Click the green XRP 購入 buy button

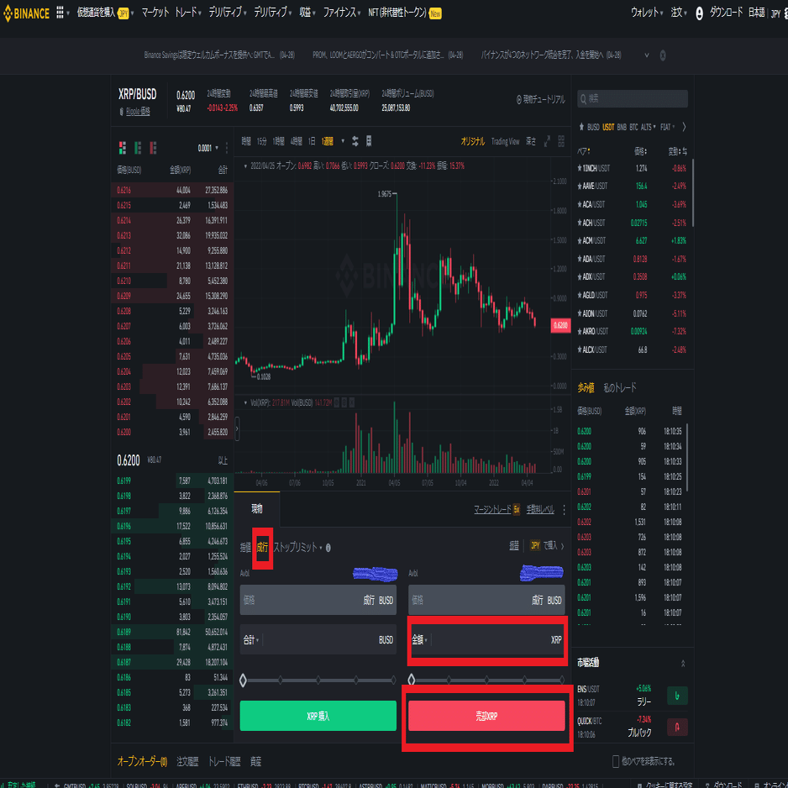click(318, 716)
